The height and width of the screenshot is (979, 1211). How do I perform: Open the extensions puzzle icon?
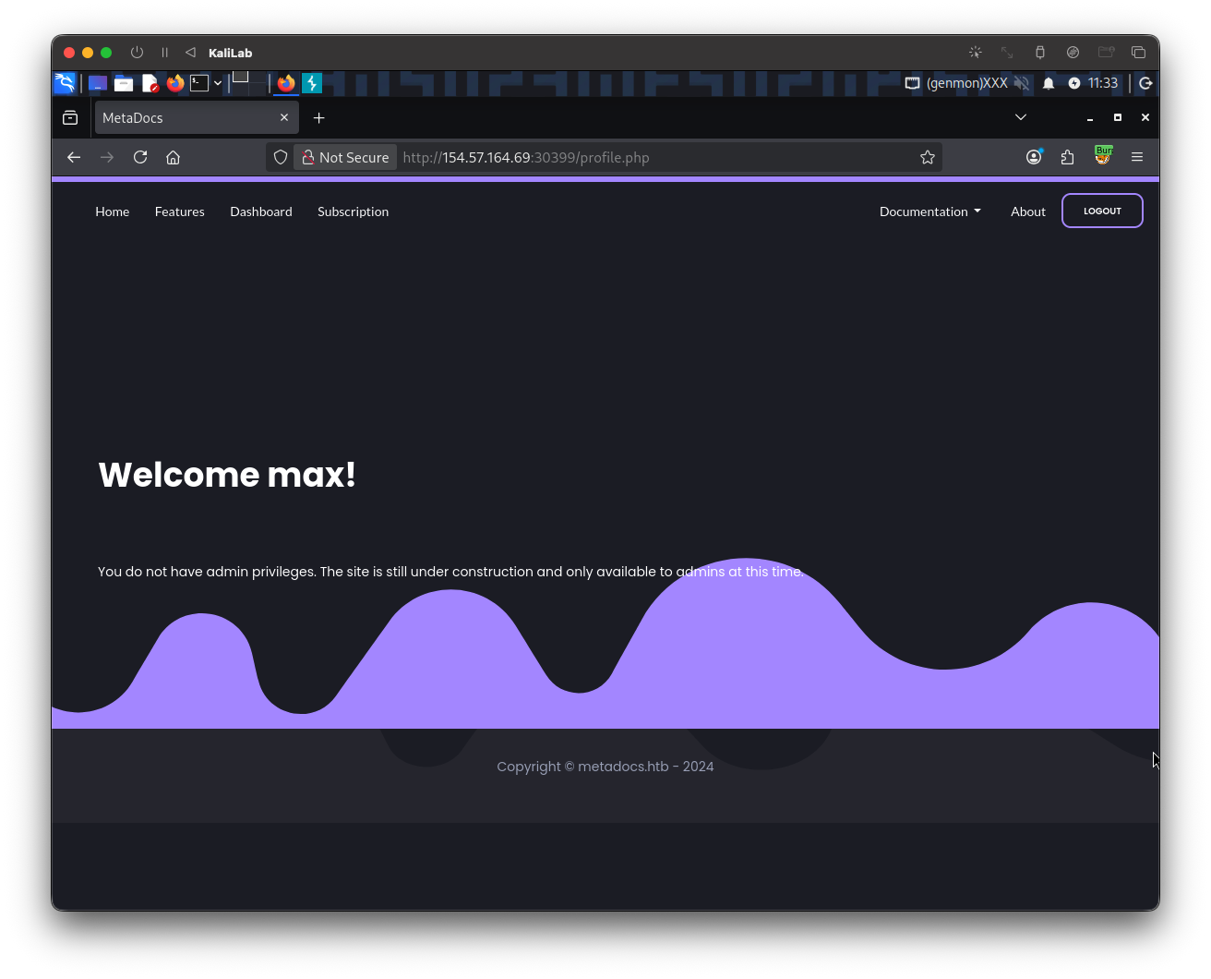[1068, 157]
